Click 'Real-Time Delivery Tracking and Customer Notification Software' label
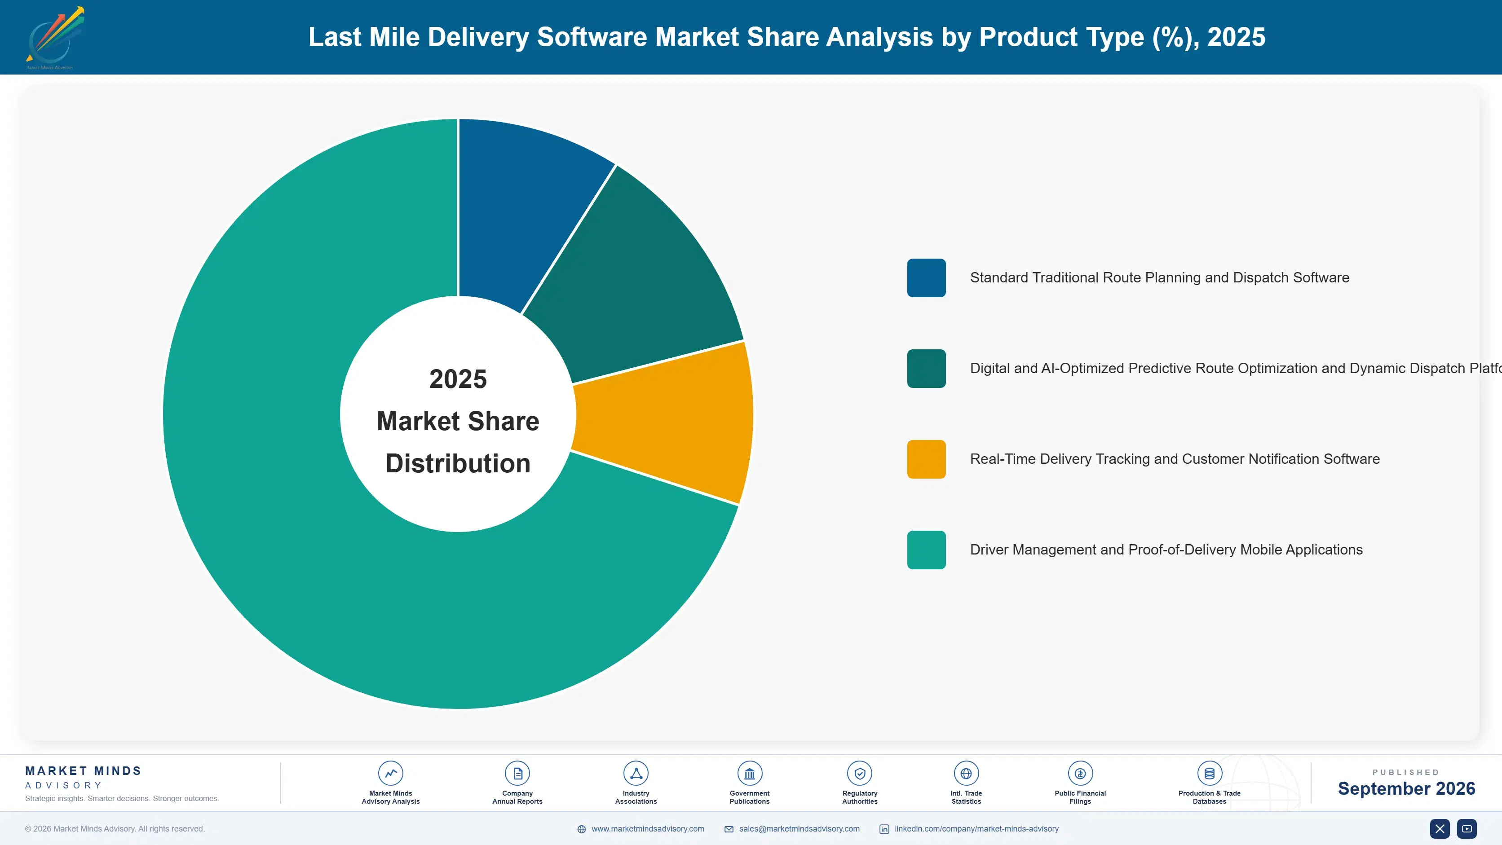1502x845 pixels. click(1175, 459)
